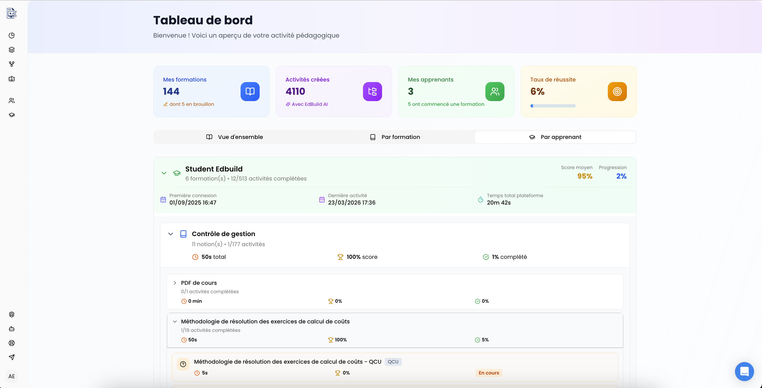Open the graduation cap sidebar icon
Screen dimensions: 762x388
12,115
